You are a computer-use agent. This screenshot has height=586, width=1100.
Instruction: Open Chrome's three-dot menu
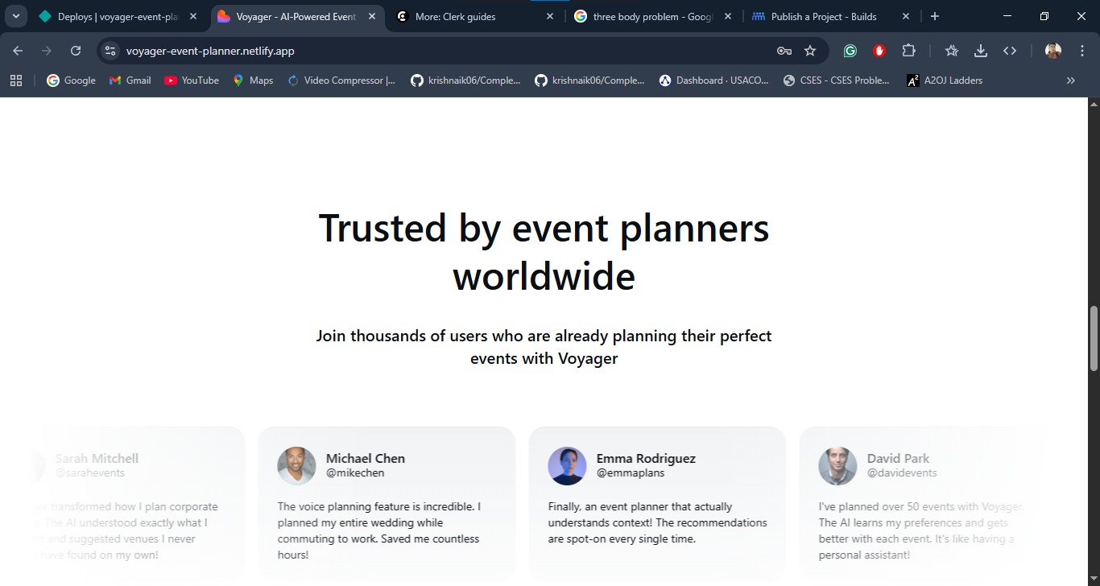pos(1082,51)
